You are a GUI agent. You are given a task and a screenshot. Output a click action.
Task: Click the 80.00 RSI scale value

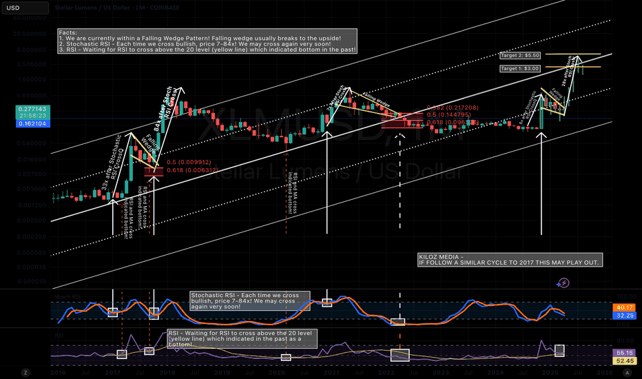pos(625,340)
